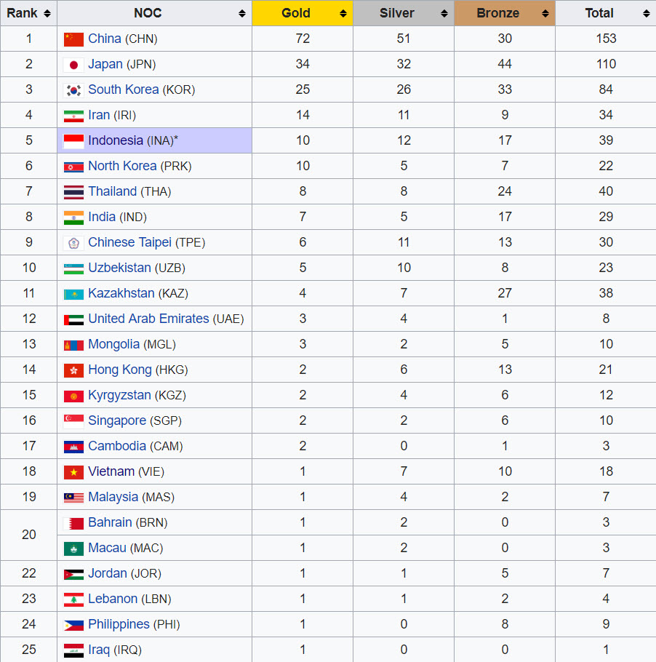Click the Thailand flag icon

(73, 192)
